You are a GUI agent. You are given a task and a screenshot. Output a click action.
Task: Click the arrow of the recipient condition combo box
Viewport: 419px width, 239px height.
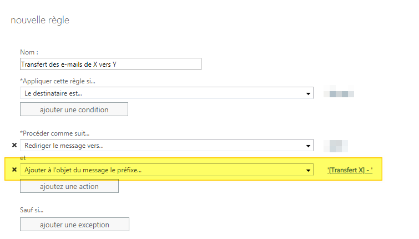309,93
